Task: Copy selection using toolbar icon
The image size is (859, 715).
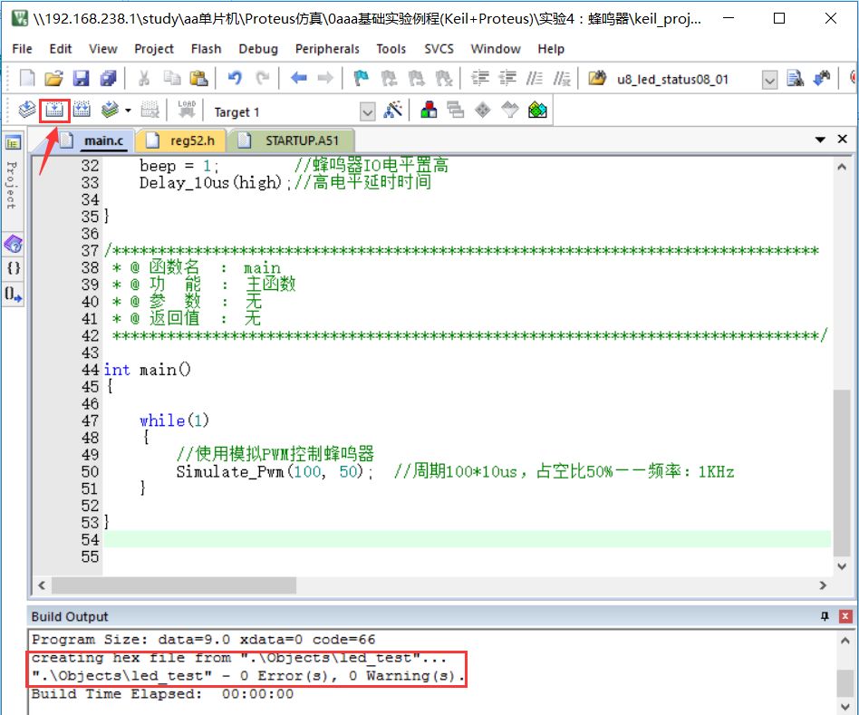Action: pos(172,78)
